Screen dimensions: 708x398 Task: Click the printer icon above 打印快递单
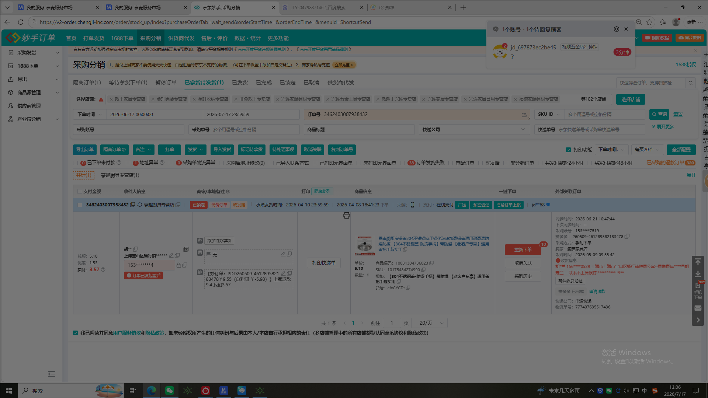[x=346, y=216]
